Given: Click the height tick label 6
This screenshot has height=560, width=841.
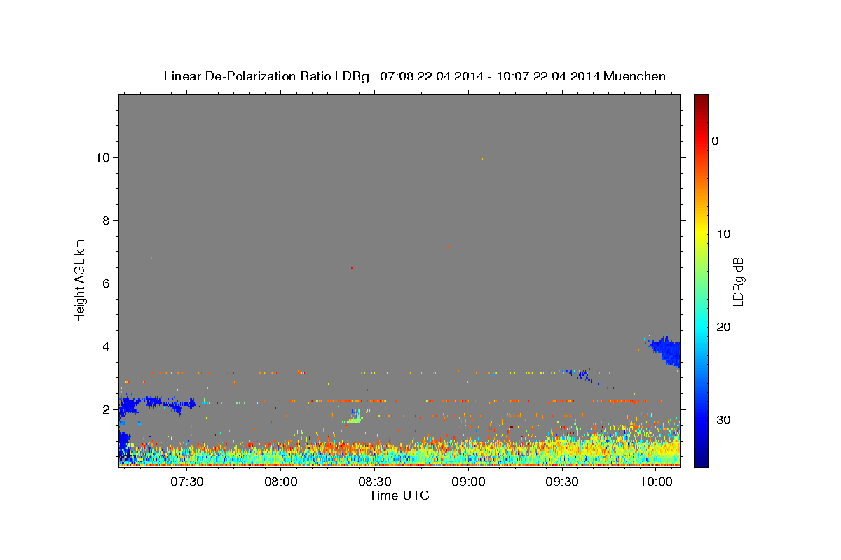Looking at the screenshot, I should click(107, 283).
